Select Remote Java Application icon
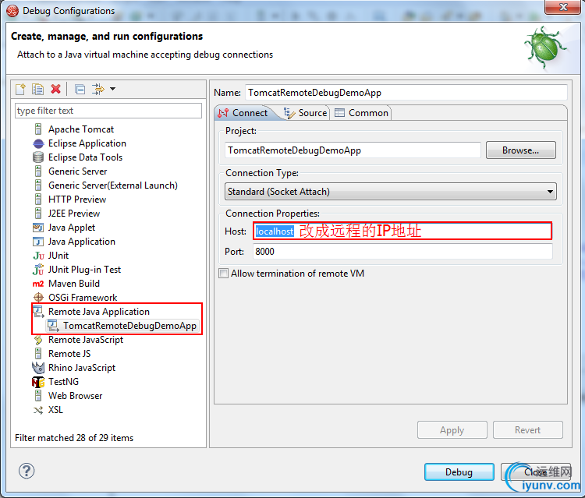This screenshot has width=585, height=498. (x=38, y=312)
